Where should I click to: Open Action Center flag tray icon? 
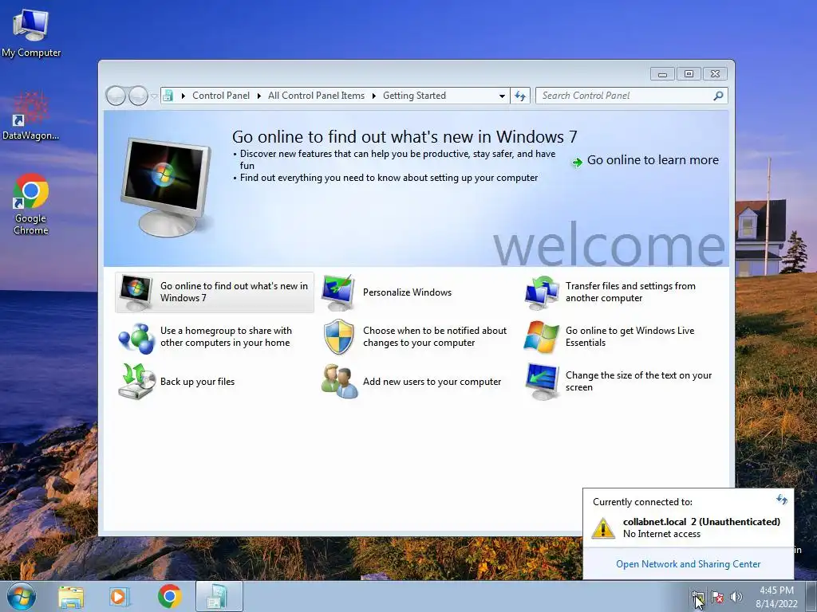point(717,597)
